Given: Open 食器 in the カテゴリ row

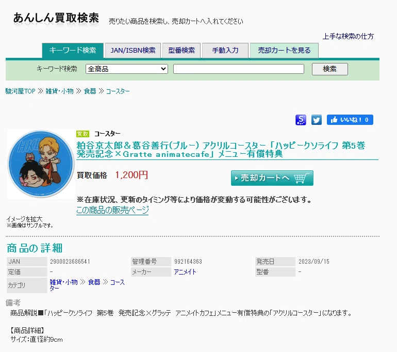Looking at the screenshot, I should click(94, 282).
